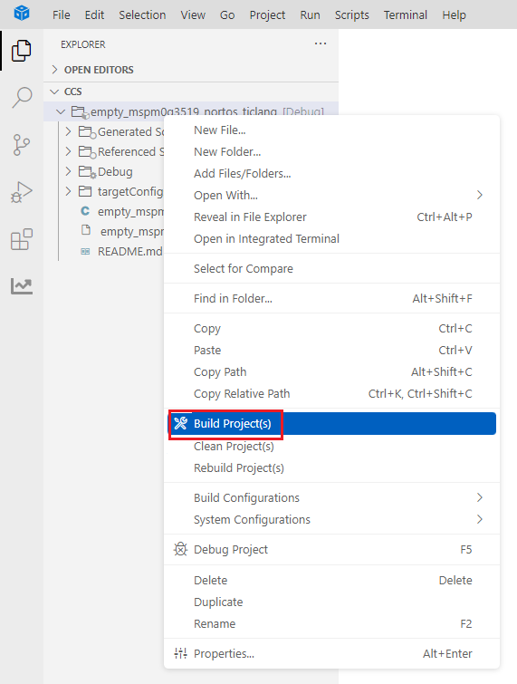517x684 pixels.
Task: Expand the Open Editors section
Action: tap(54, 70)
